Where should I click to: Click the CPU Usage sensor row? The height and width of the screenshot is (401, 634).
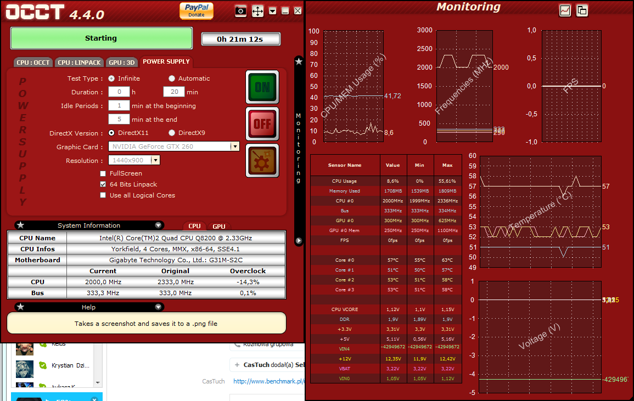click(x=386, y=181)
